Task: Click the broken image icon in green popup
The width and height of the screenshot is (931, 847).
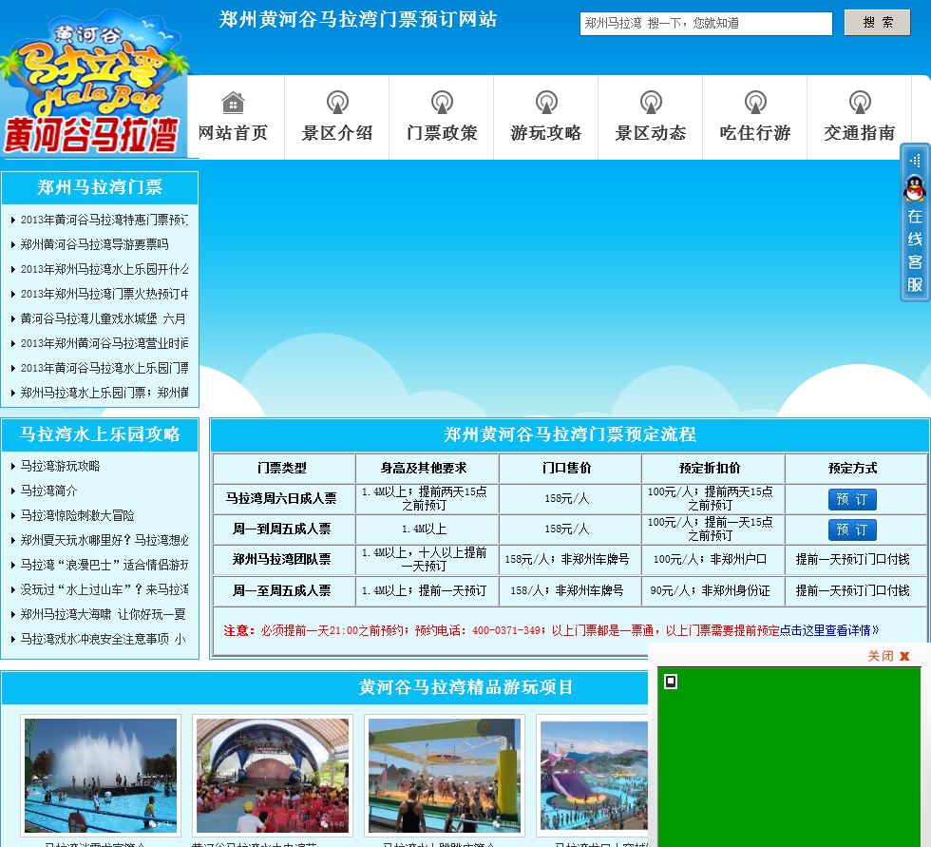Action: point(671,682)
